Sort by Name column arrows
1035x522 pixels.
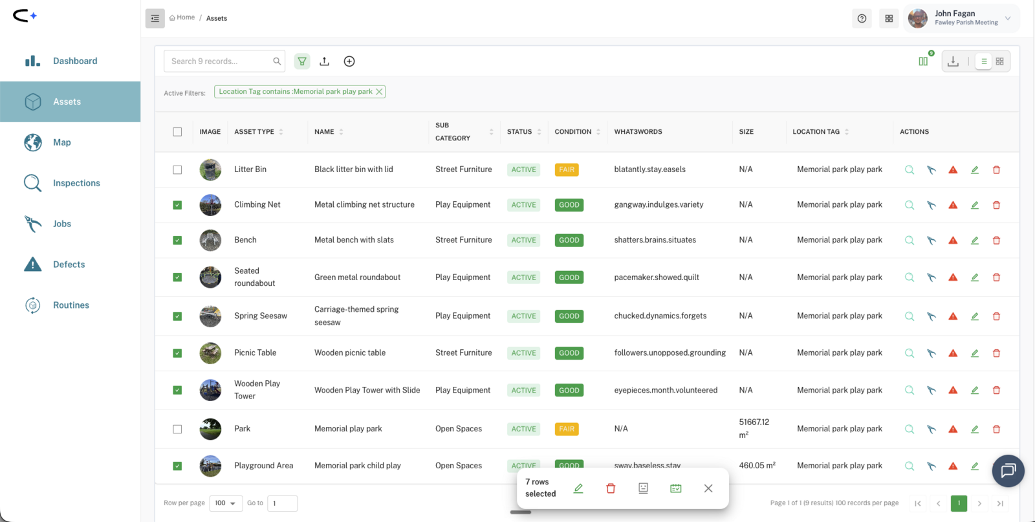point(341,132)
